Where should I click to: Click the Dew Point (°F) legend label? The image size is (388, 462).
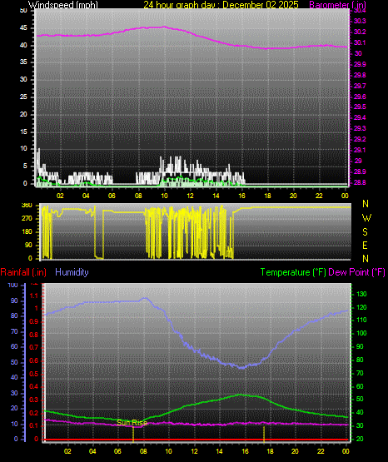[356, 272]
